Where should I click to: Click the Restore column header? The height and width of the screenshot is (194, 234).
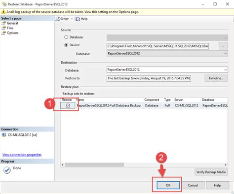point(67,100)
